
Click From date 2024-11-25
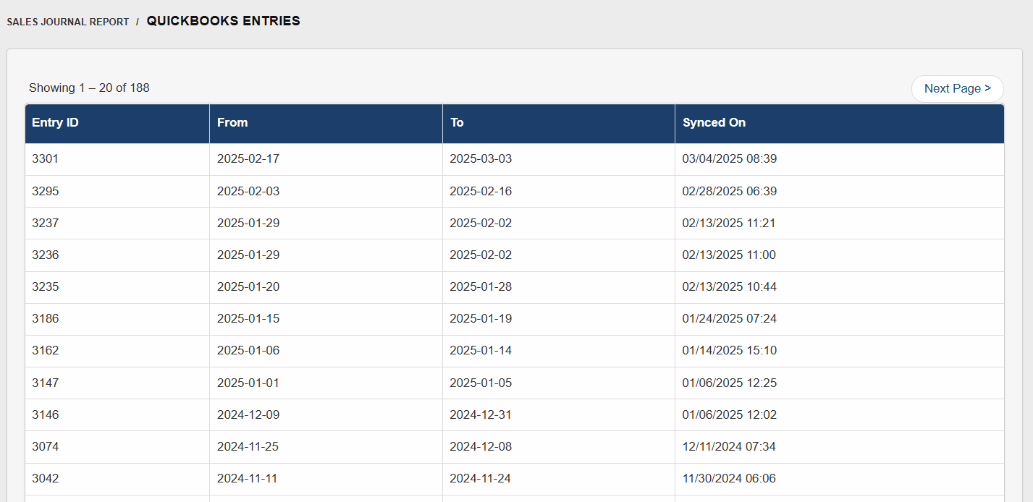click(248, 446)
